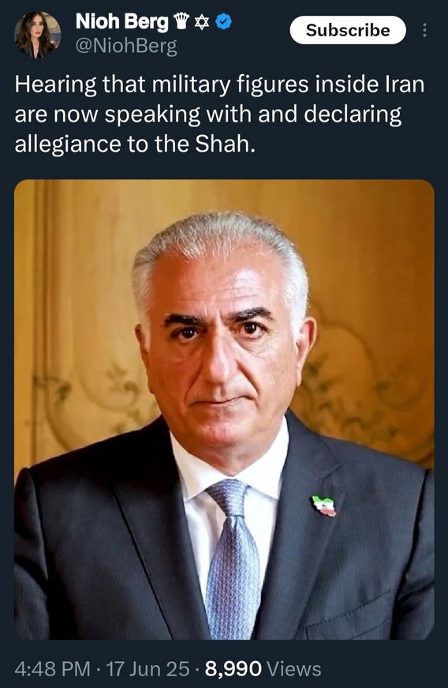This screenshot has width=448, height=688.
Task: Open the three-dot more options menu
Action: pyautogui.click(x=424, y=30)
